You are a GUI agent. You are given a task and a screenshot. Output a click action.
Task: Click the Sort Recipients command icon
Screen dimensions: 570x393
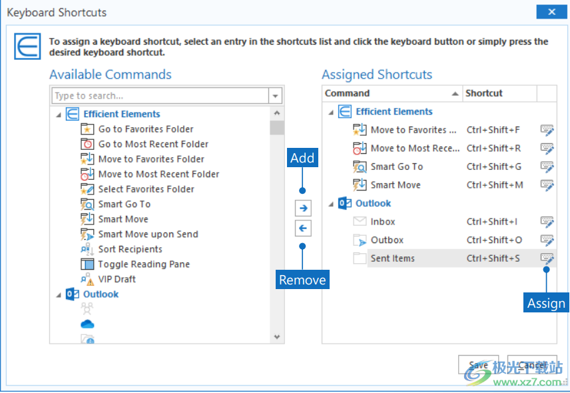(87, 249)
